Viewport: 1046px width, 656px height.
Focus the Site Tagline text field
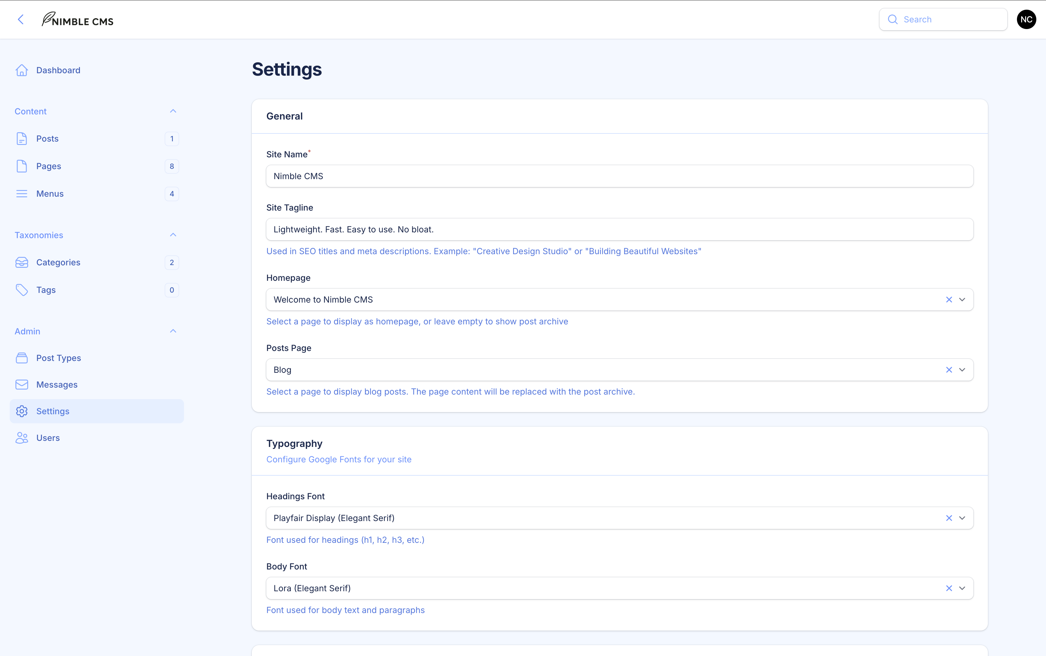click(x=619, y=230)
